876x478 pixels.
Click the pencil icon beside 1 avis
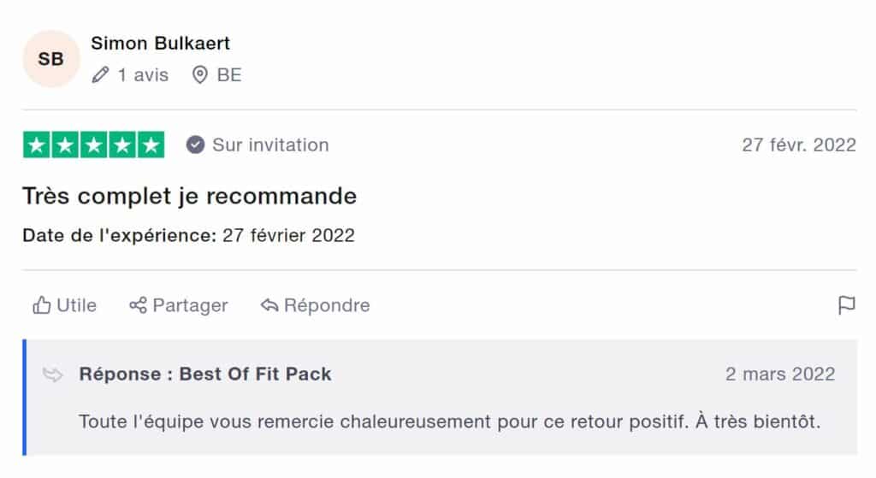point(100,75)
